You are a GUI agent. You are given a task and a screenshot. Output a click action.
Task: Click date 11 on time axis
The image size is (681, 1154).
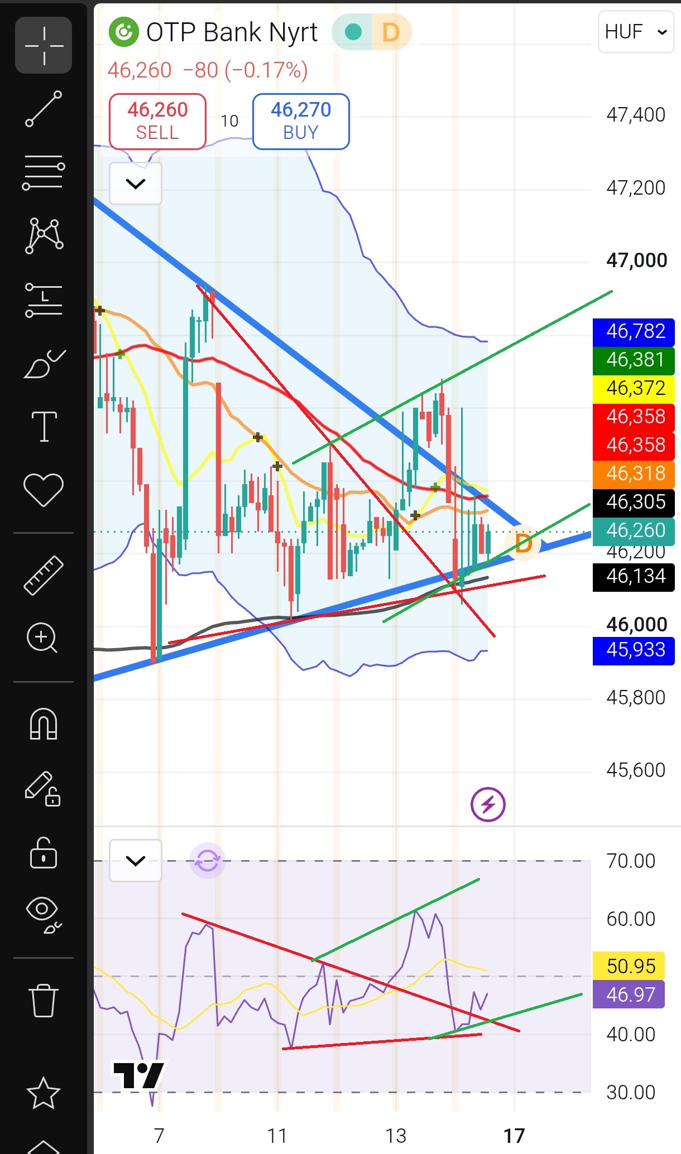click(277, 1136)
